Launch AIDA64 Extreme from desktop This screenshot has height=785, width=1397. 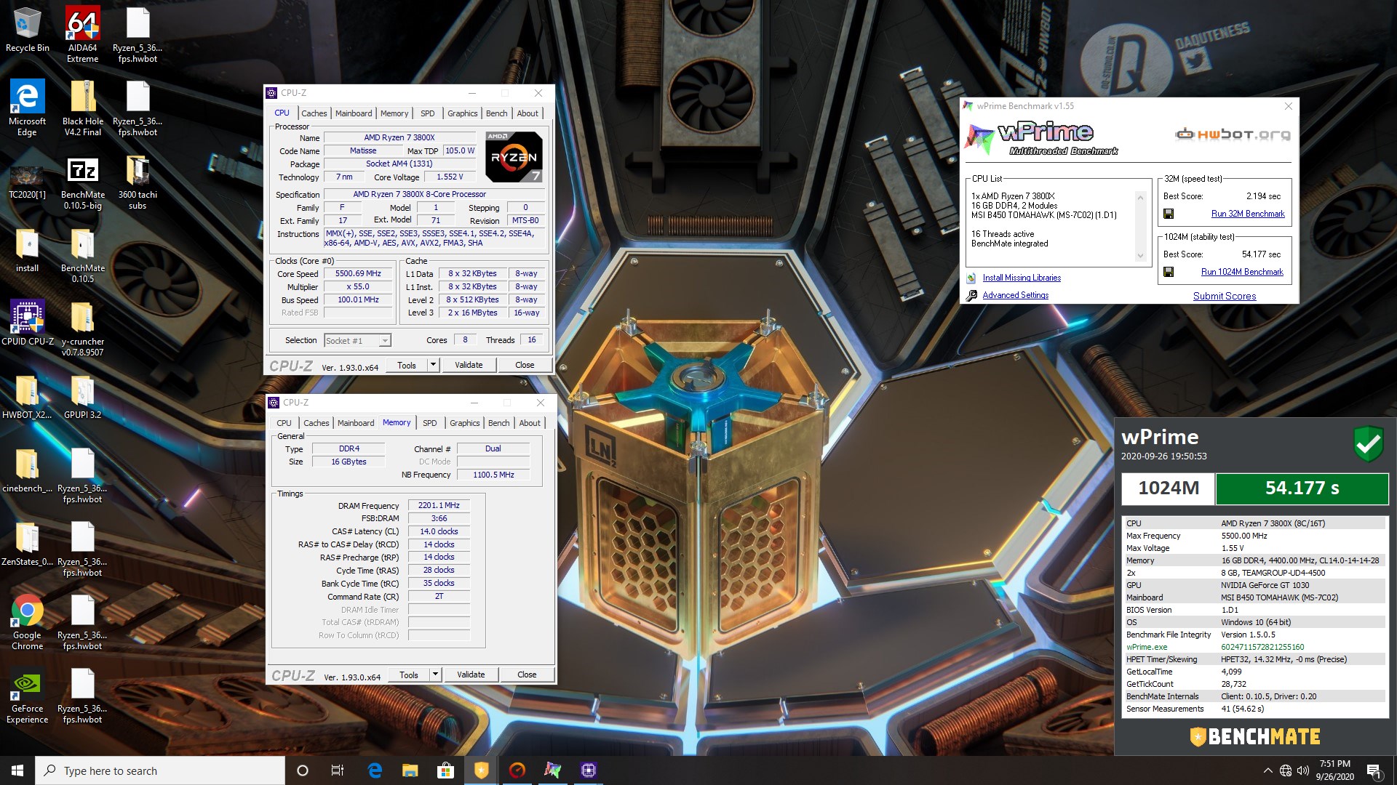click(82, 34)
